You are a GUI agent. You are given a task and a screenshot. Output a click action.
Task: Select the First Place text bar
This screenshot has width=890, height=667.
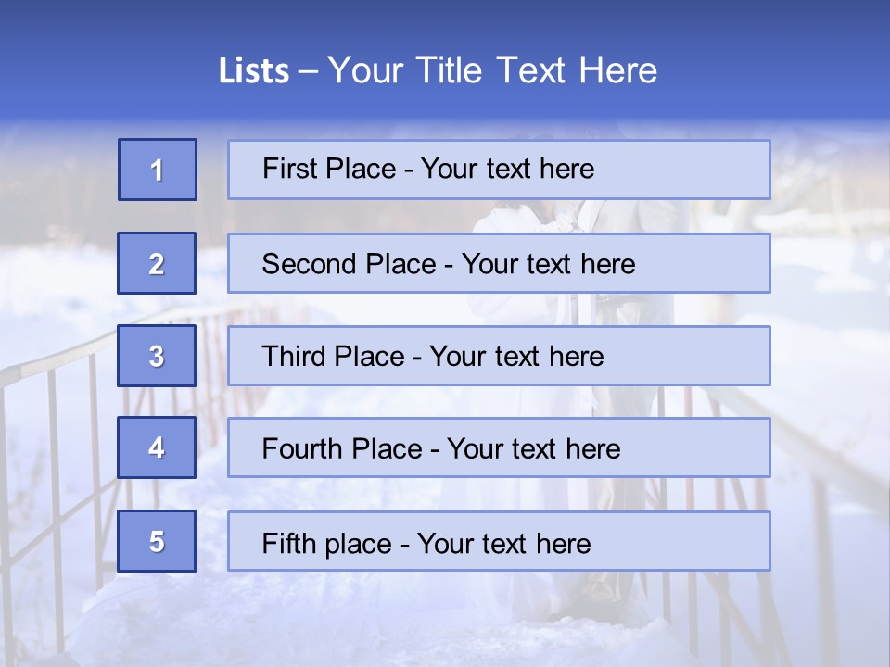tap(499, 170)
